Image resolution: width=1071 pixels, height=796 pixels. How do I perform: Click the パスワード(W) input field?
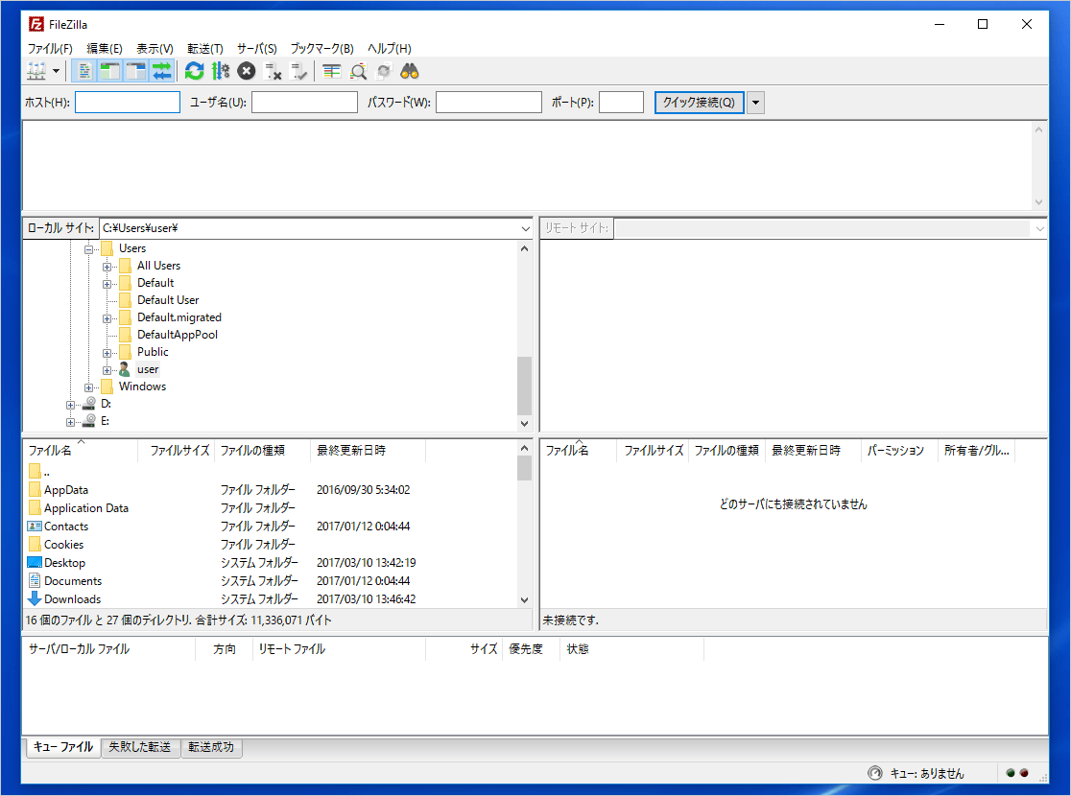489,103
